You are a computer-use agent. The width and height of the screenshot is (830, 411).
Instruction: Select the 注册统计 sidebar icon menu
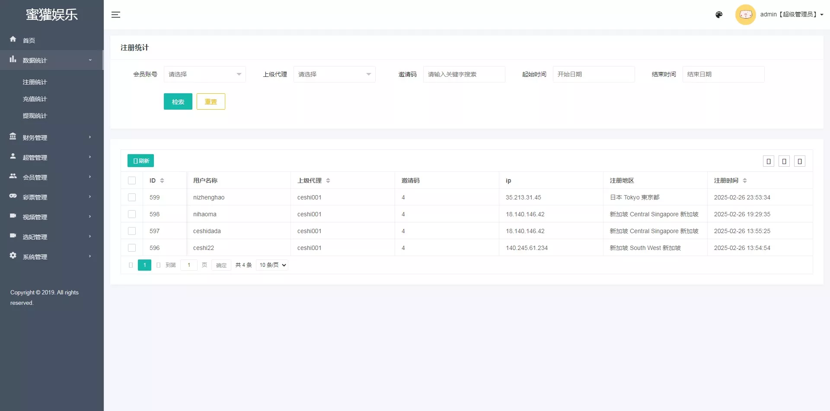[x=35, y=82]
